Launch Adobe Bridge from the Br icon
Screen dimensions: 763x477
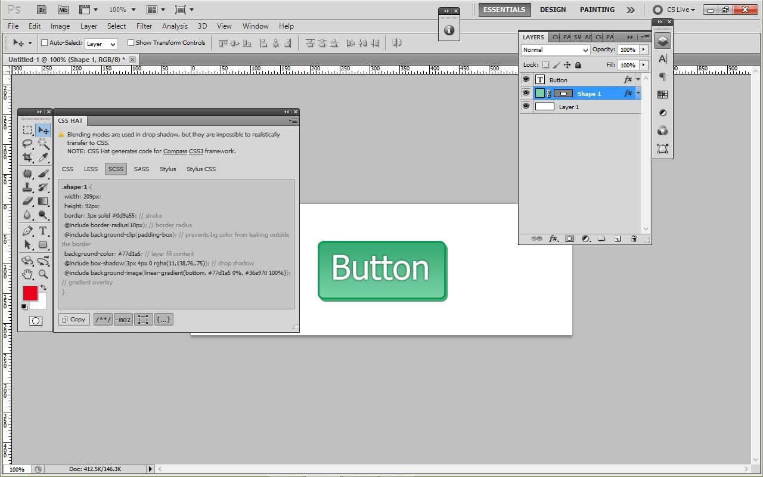tap(42, 10)
